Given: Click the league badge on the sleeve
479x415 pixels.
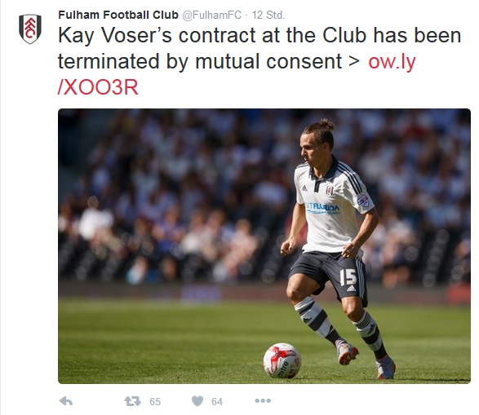Looking at the screenshot, I should pos(363,201).
